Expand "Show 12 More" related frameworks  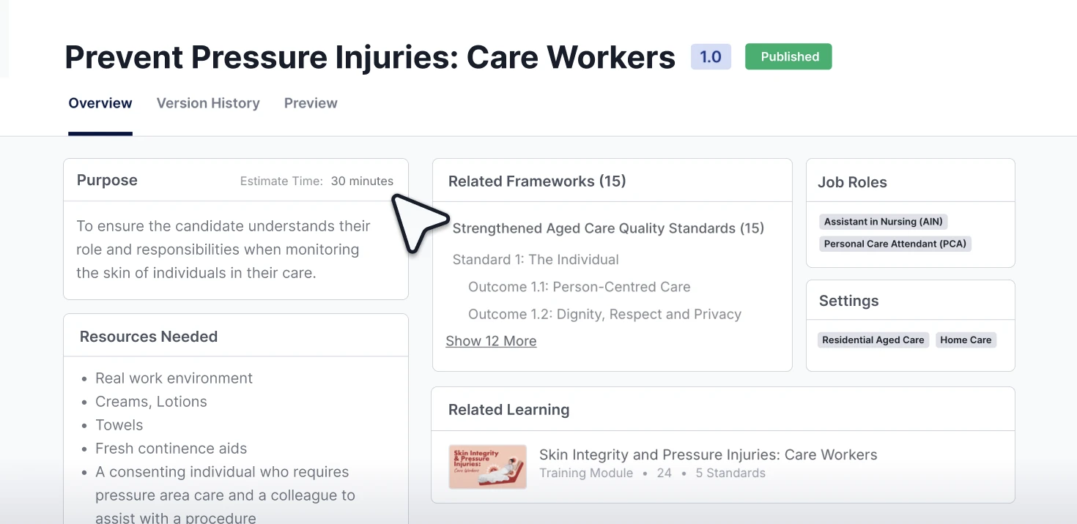pyautogui.click(x=491, y=340)
